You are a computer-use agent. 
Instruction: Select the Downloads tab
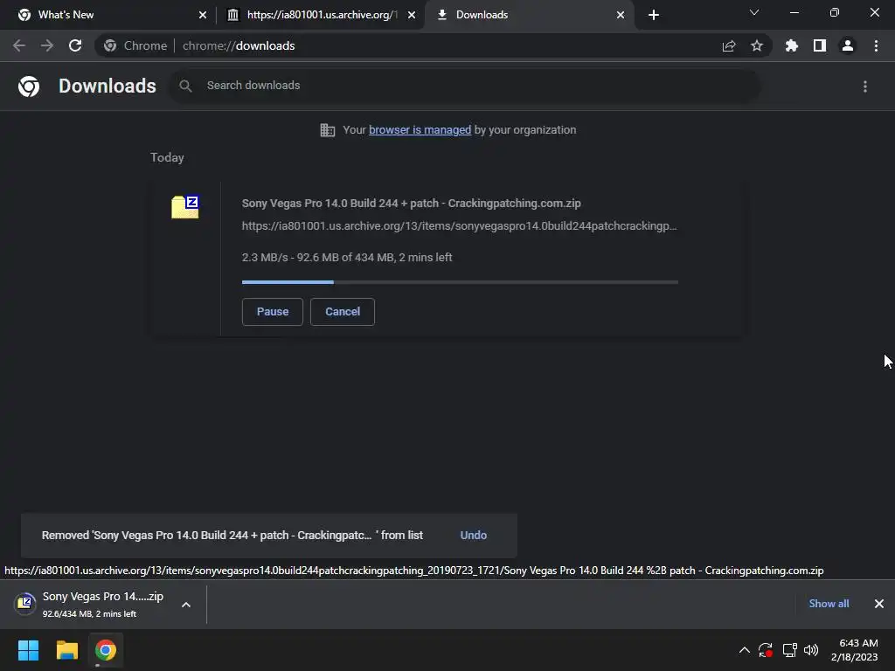[x=529, y=15]
